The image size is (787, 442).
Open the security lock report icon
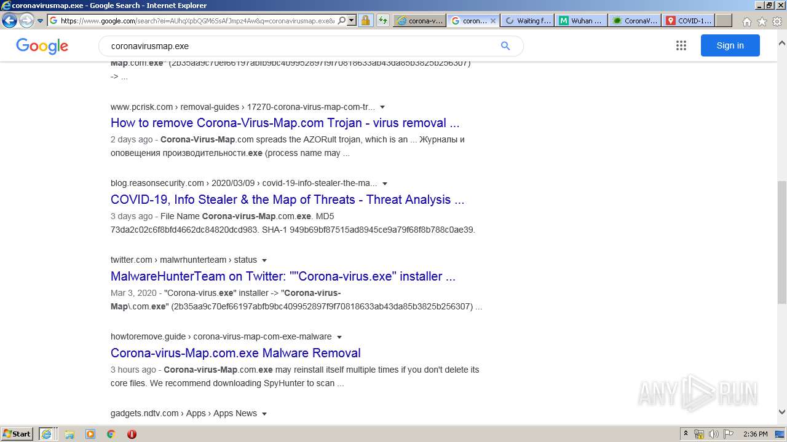[x=365, y=20]
